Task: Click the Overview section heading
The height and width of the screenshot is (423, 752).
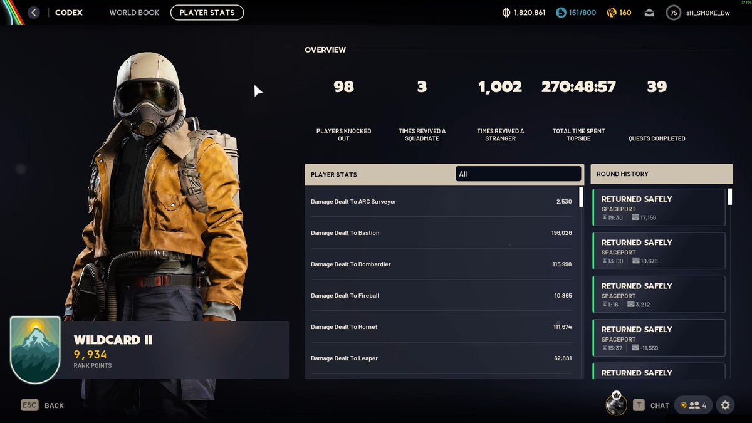Action: coord(325,50)
